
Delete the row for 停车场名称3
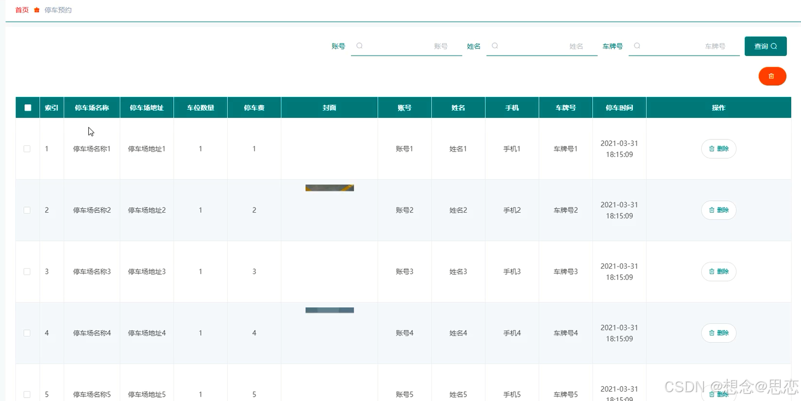click(718, 272)
